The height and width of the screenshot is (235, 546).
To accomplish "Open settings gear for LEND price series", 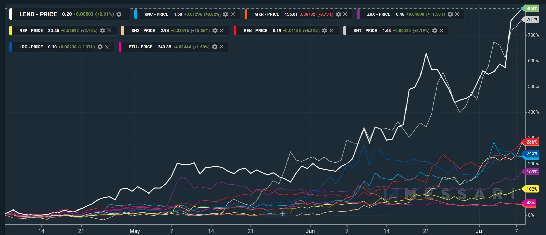I will point(119,14).
